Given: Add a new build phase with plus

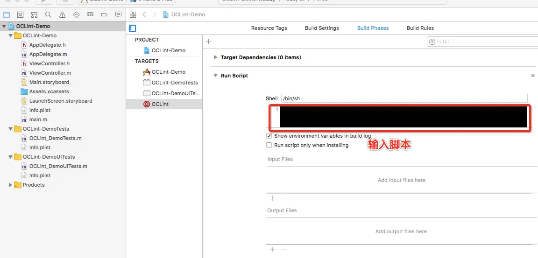Looking at the screenshot, I should tap(208, 42).
